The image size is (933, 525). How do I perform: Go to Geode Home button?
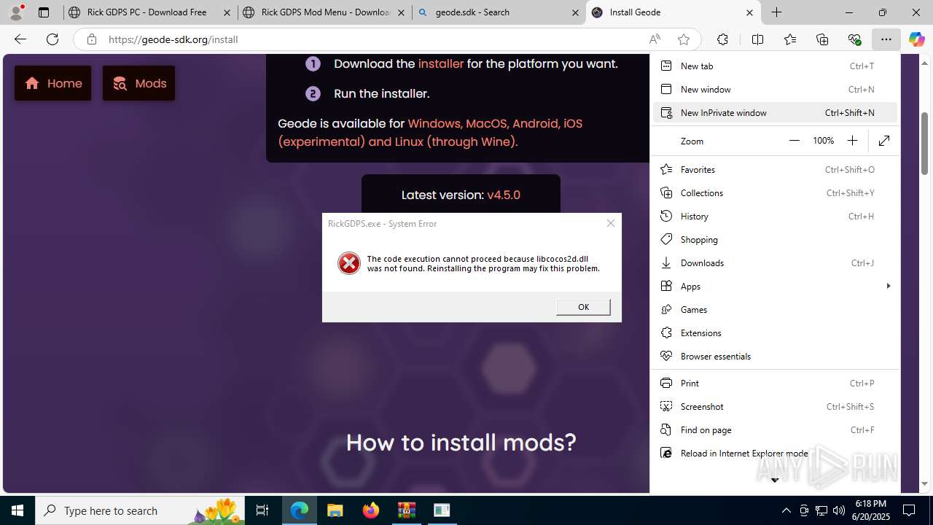point(53,83)
